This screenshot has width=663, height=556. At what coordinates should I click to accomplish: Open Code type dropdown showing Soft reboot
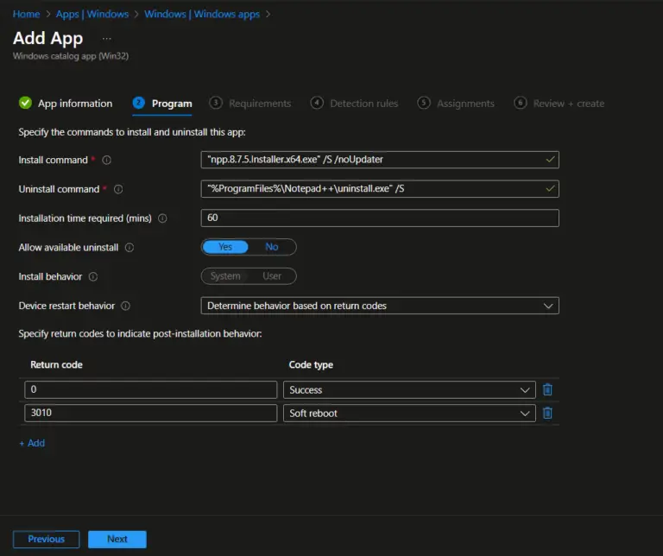pyautogui.click(x=409, y=414)
